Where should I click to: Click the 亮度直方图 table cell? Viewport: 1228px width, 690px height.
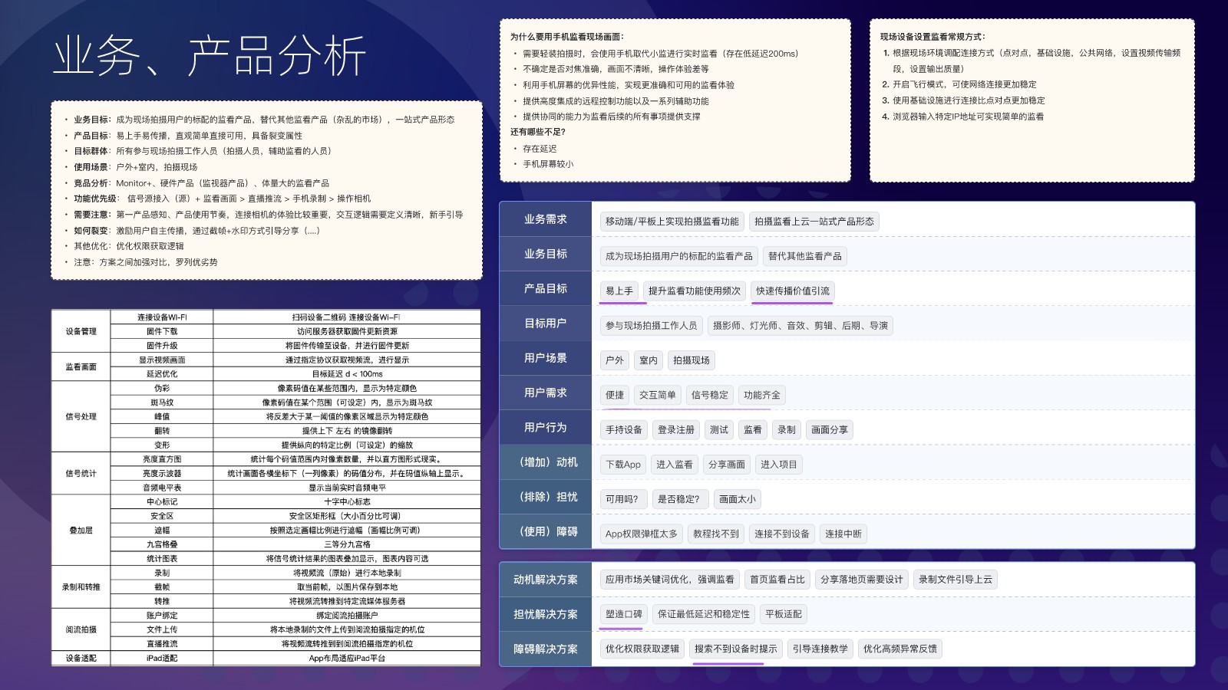coord(162,459)
